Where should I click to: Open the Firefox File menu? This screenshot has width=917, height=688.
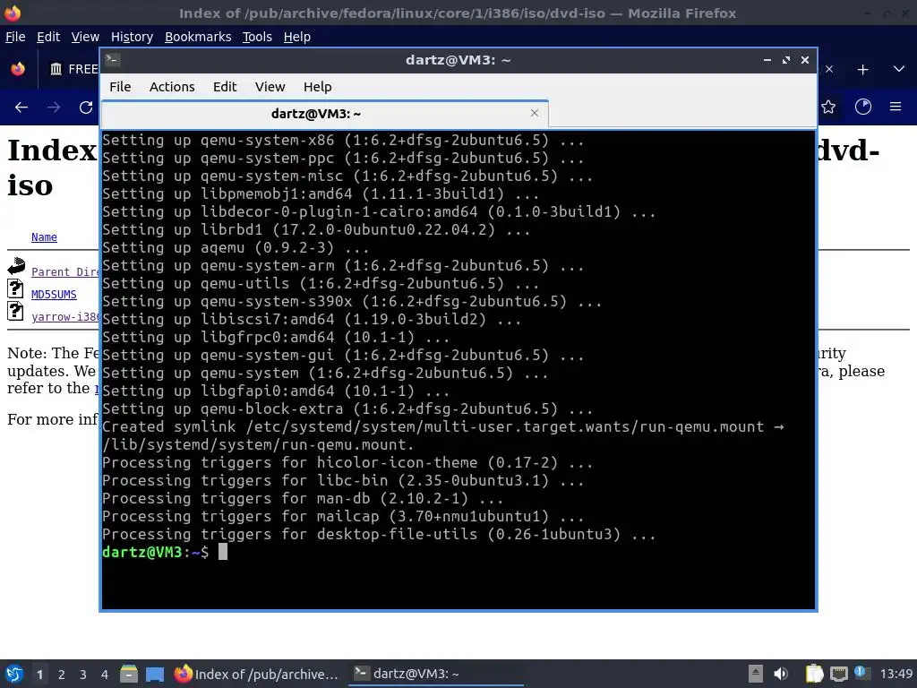click(15, 37)
